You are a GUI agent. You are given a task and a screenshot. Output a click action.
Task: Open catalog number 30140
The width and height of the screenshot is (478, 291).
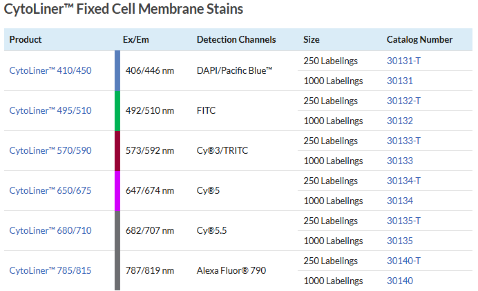[399, 281]
